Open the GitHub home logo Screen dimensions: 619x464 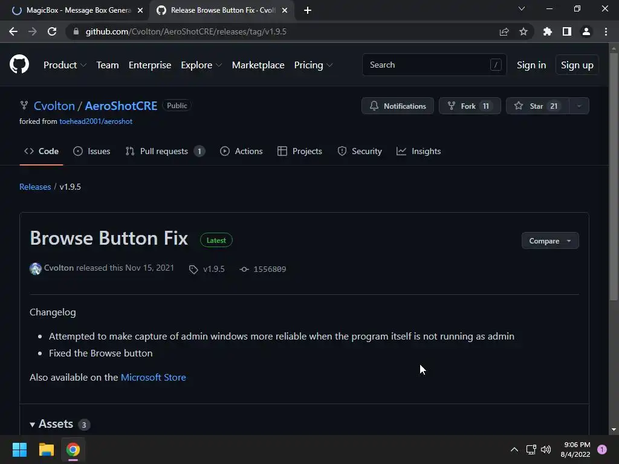point(19,64)
